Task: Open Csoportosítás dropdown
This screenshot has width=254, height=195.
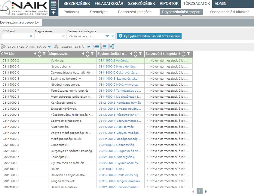Action: tap(75, 47)
